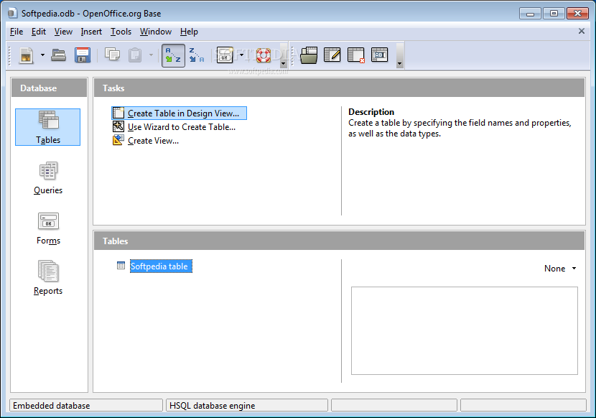Open the Paste options dropdown arrow

(151, 55)
